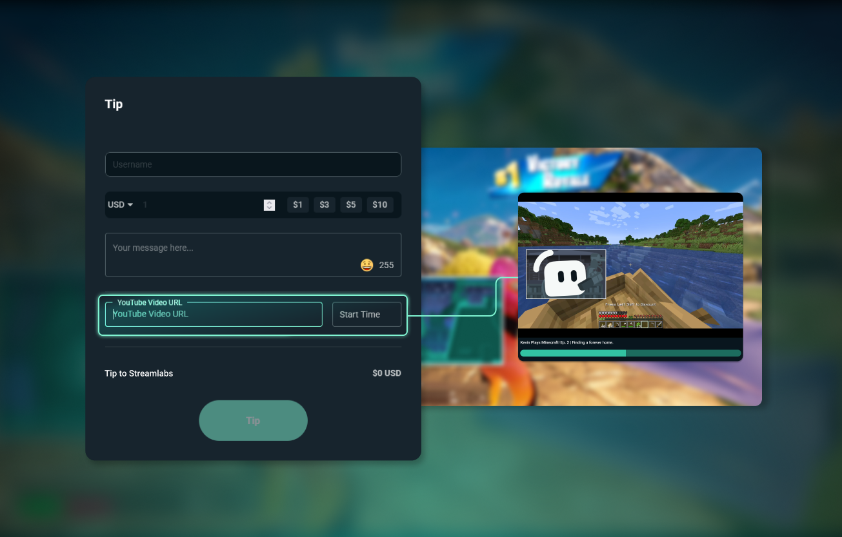This screenshot has height=537, width=842.
Task: Click the Streamlabs mascot logo on the video
Action: (x=565, y=273)
